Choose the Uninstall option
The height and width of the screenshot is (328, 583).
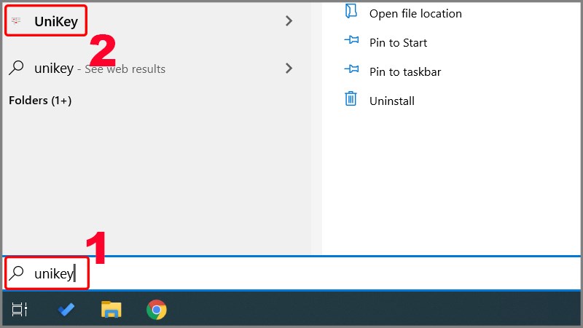tap(392, 101)
